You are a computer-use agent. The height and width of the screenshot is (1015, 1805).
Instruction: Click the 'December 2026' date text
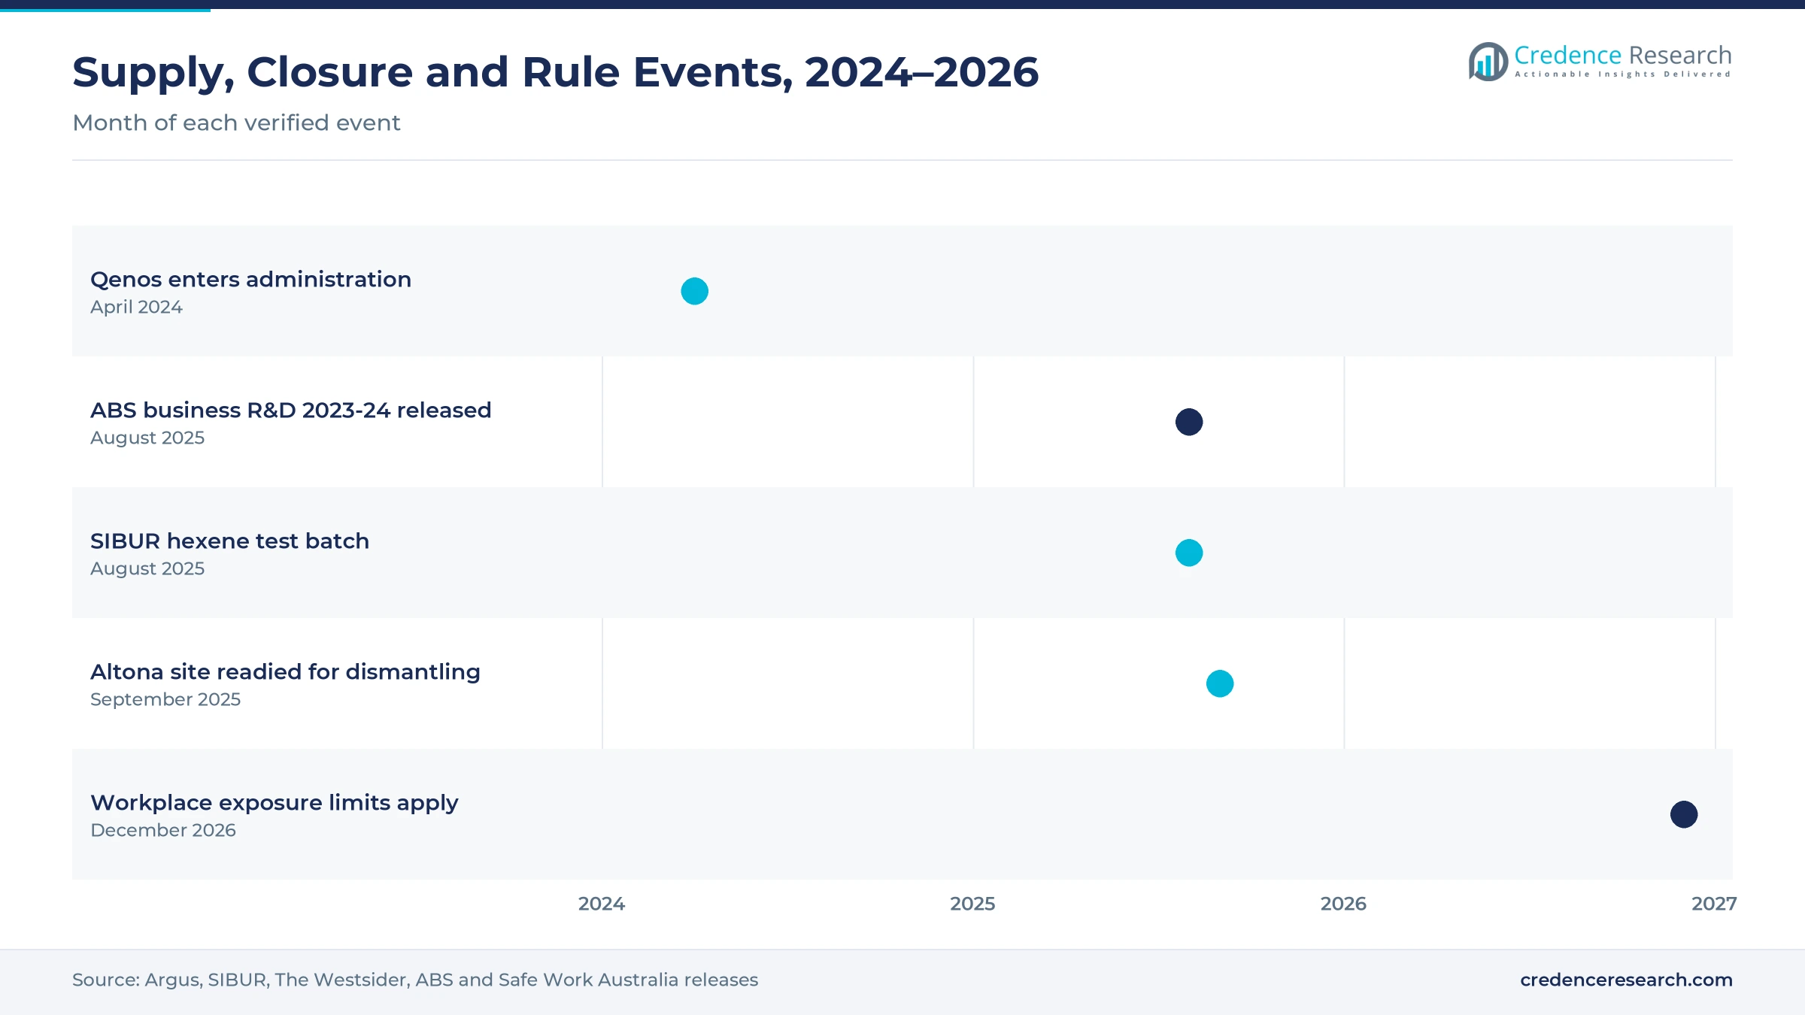tap(163, 830)
